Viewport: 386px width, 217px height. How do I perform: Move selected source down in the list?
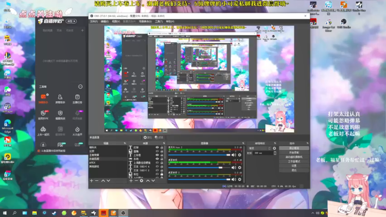pyautogui.click(x=153, y=181)
